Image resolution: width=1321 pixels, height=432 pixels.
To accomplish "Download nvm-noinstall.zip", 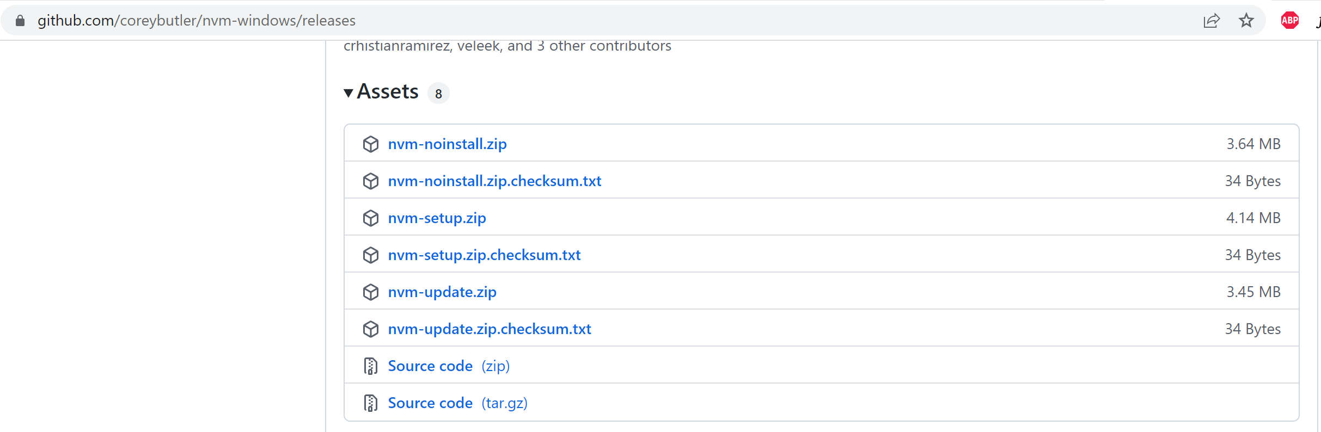I will pyautogui.click(x=448, y=144).
